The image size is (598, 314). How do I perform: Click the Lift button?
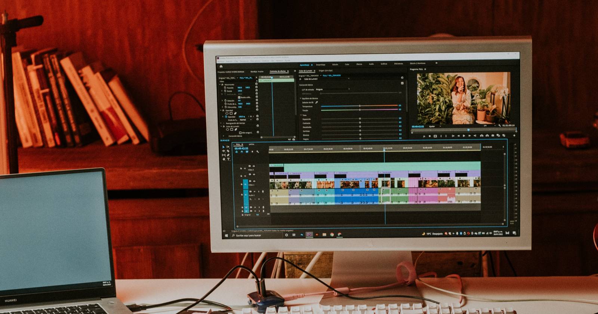click(x=481, y=136)
